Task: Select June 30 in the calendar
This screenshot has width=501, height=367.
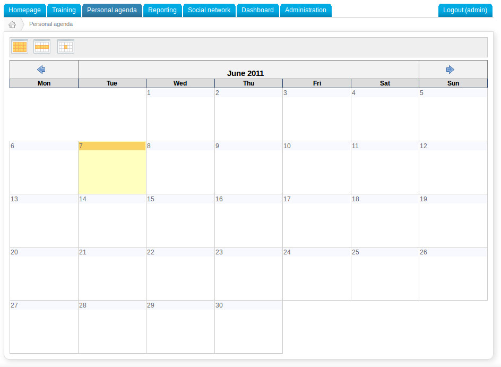Action: 248,327
